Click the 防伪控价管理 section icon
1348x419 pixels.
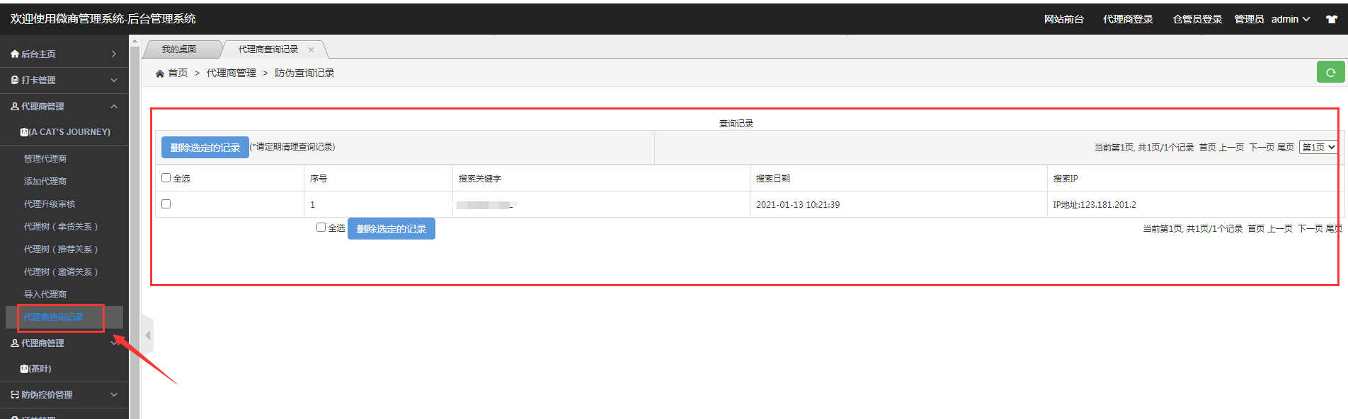[x=15, y=395]
